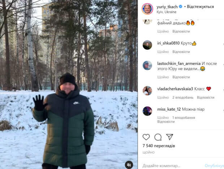Like the post with the heart icon
Viewport: 224px width, 169px height.
point(146,137)
